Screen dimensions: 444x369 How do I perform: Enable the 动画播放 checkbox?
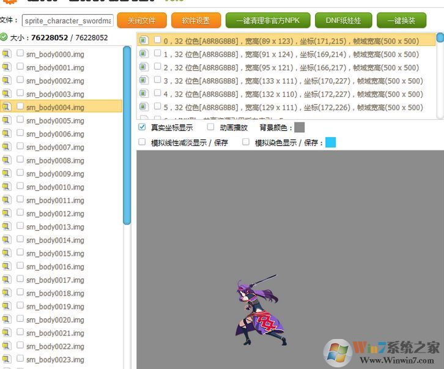[x=210, y=127]
